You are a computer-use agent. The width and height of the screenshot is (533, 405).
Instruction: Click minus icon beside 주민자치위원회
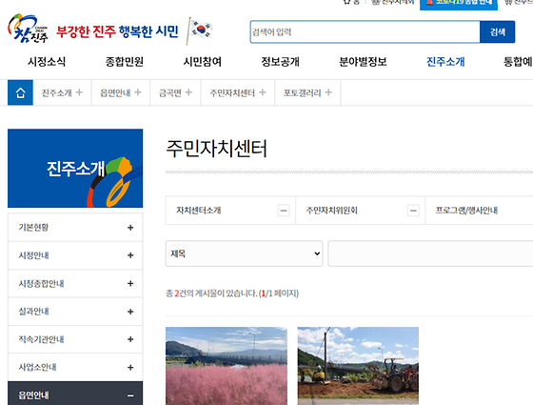pos(413,211)
